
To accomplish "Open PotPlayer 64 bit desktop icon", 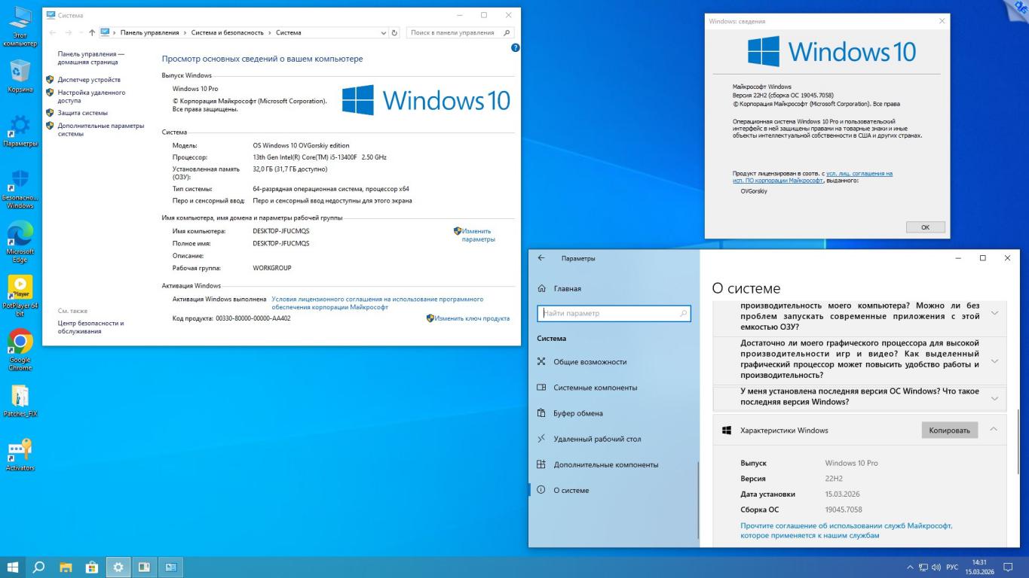I will click(x=20, y=289).
